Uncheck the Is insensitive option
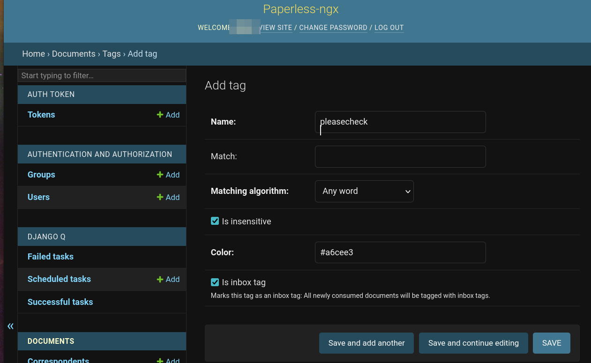The height and width of the screenshot is (363, 591). coord(215,221)
